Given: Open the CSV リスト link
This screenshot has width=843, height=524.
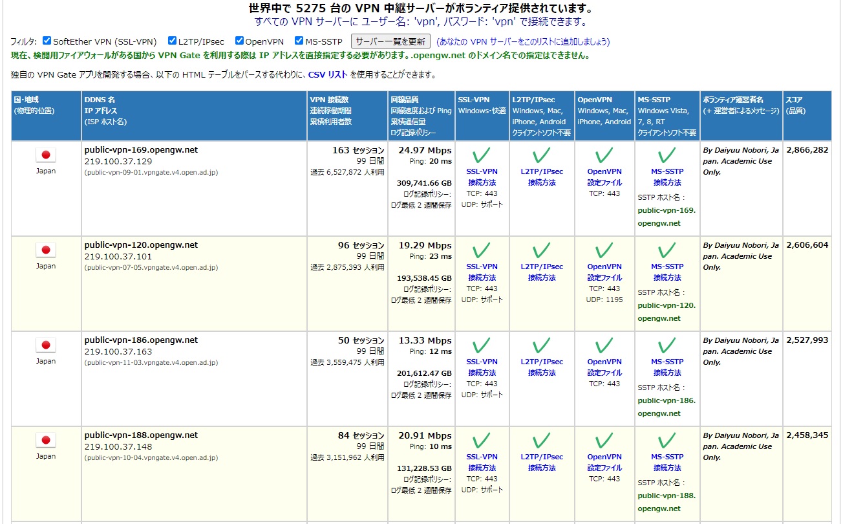Looking at the screenshot, I should click(x=328, y=75).
